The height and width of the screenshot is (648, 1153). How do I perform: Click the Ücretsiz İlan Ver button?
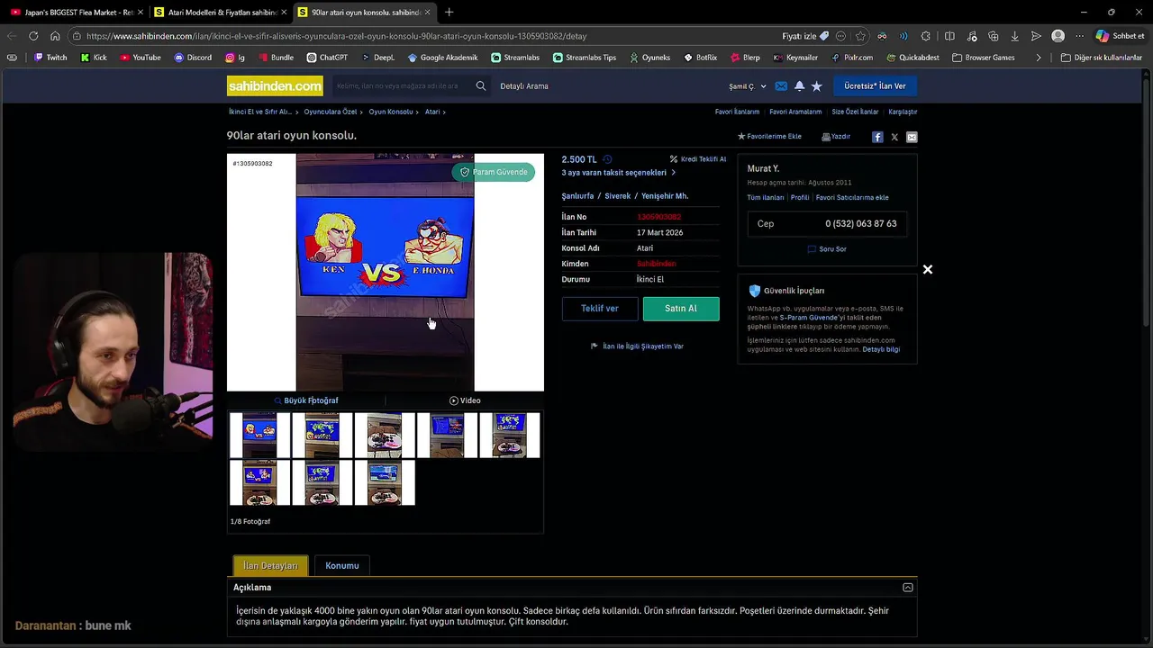[875, 86]
